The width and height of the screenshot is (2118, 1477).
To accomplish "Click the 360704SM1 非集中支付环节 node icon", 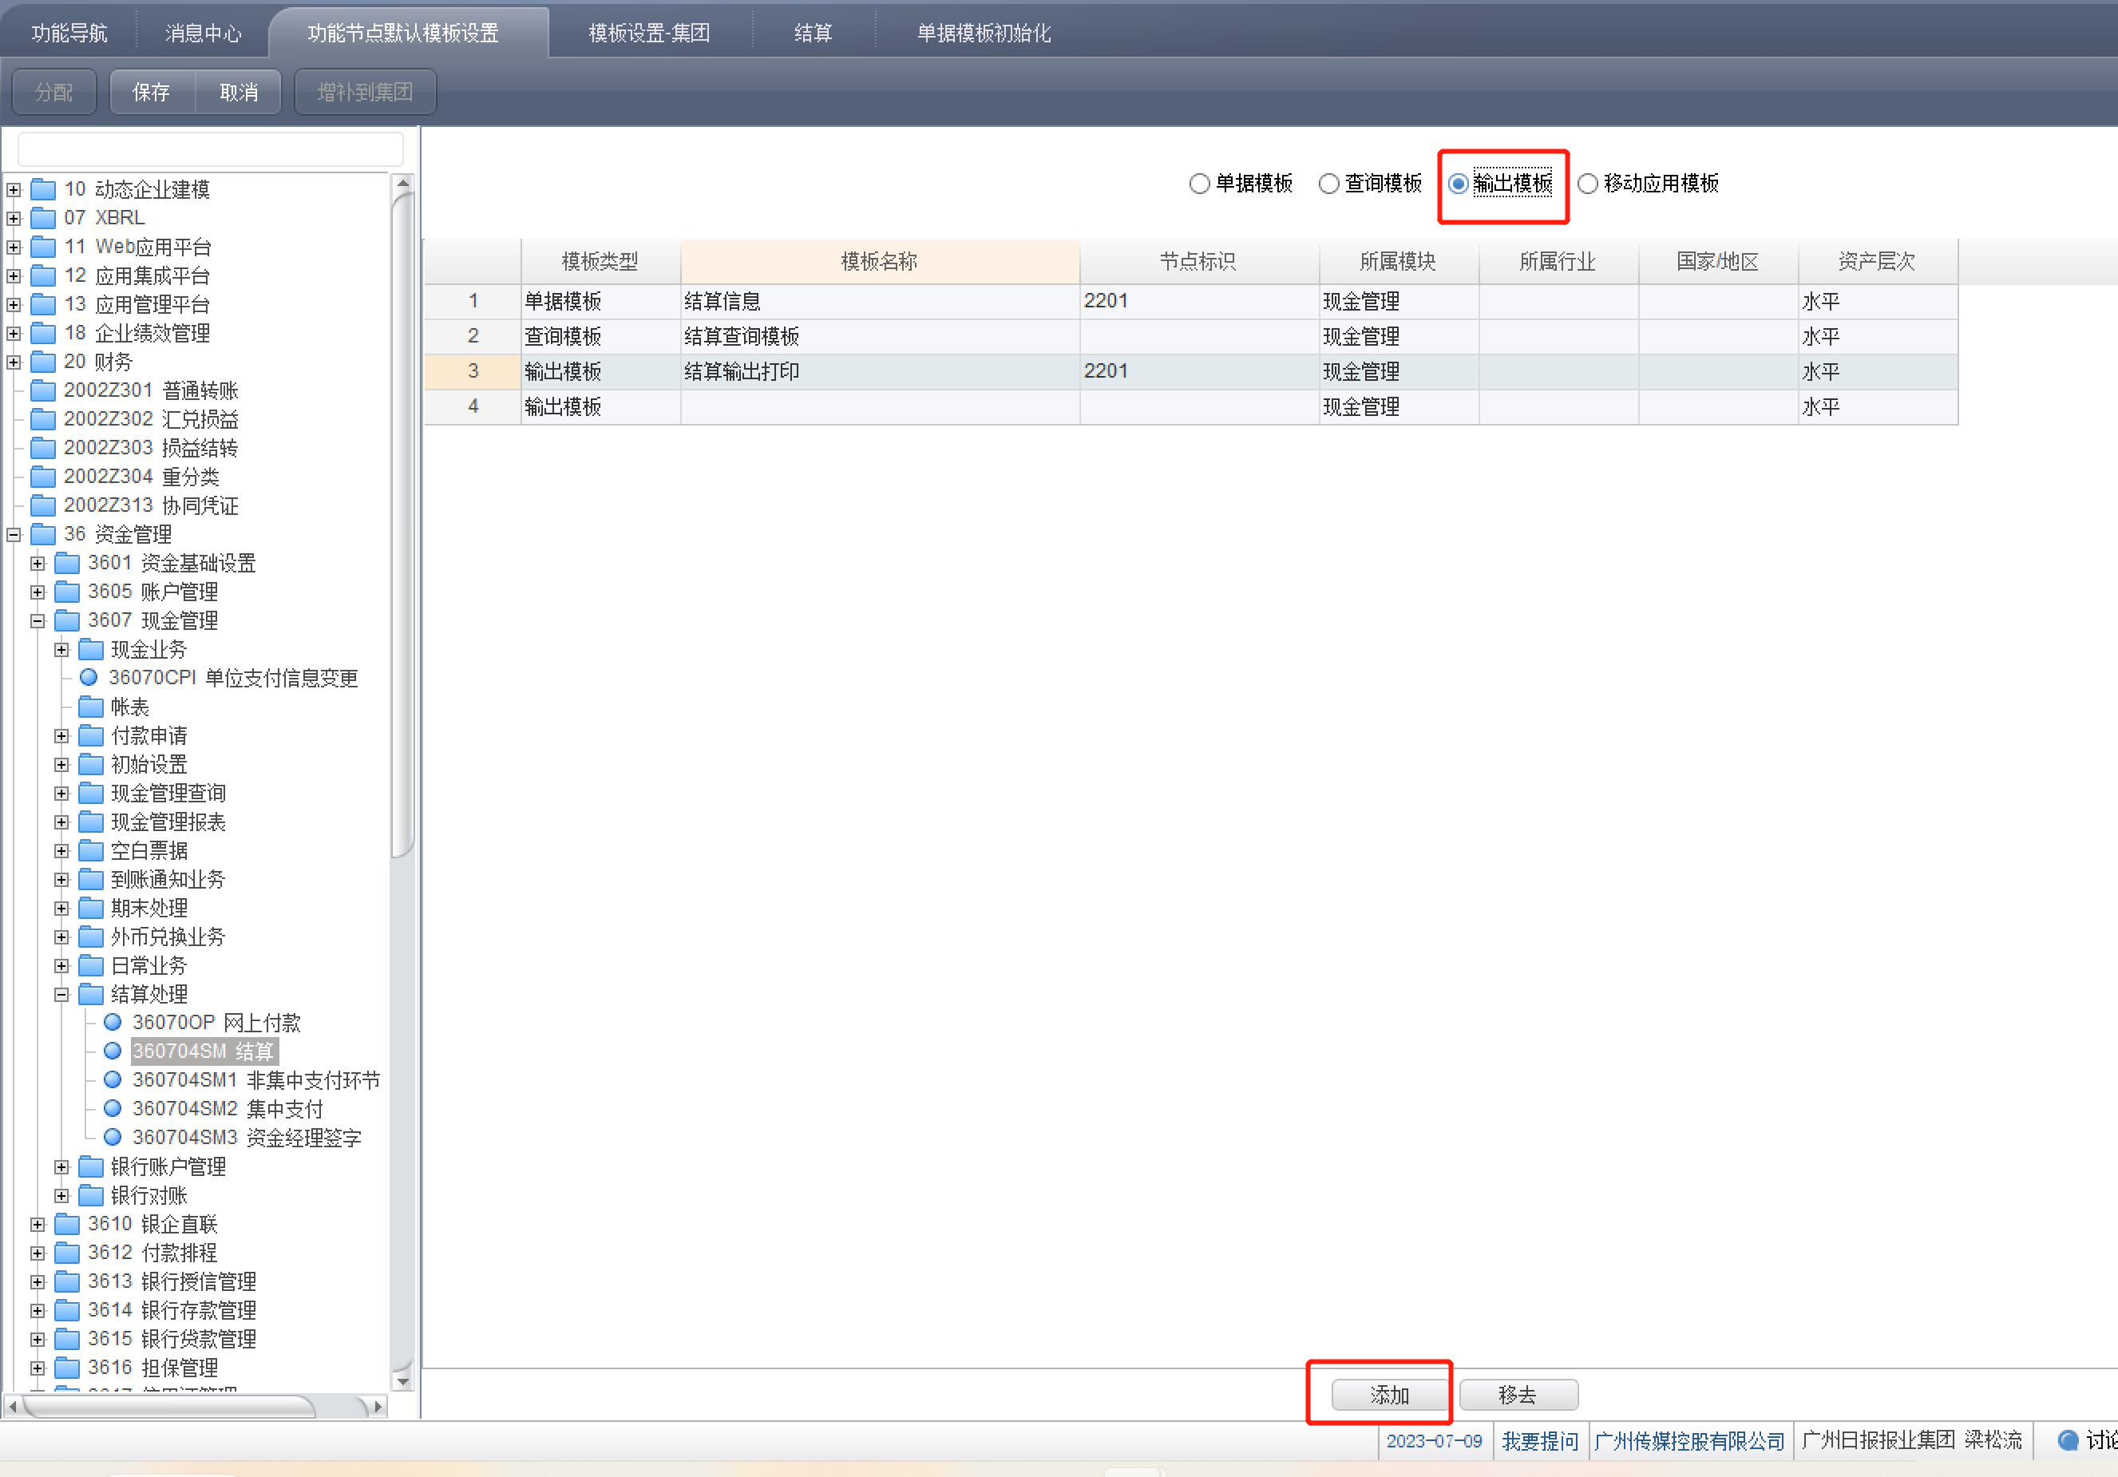I will pyautogui.click(x=113, y=1079).
